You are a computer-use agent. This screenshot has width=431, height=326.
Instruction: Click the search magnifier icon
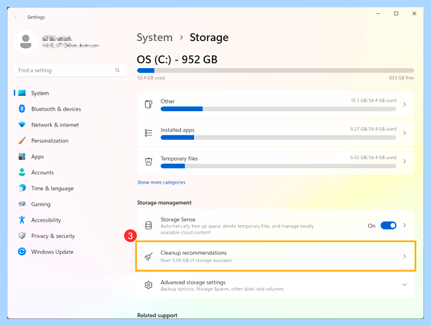(117, 70)
